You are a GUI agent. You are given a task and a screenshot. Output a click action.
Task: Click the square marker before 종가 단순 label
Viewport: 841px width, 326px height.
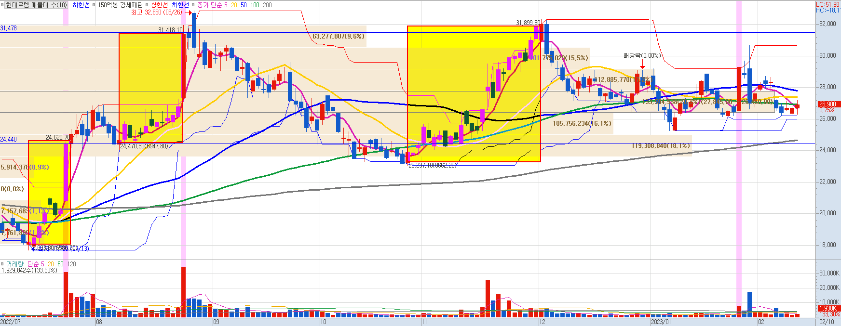193,5
